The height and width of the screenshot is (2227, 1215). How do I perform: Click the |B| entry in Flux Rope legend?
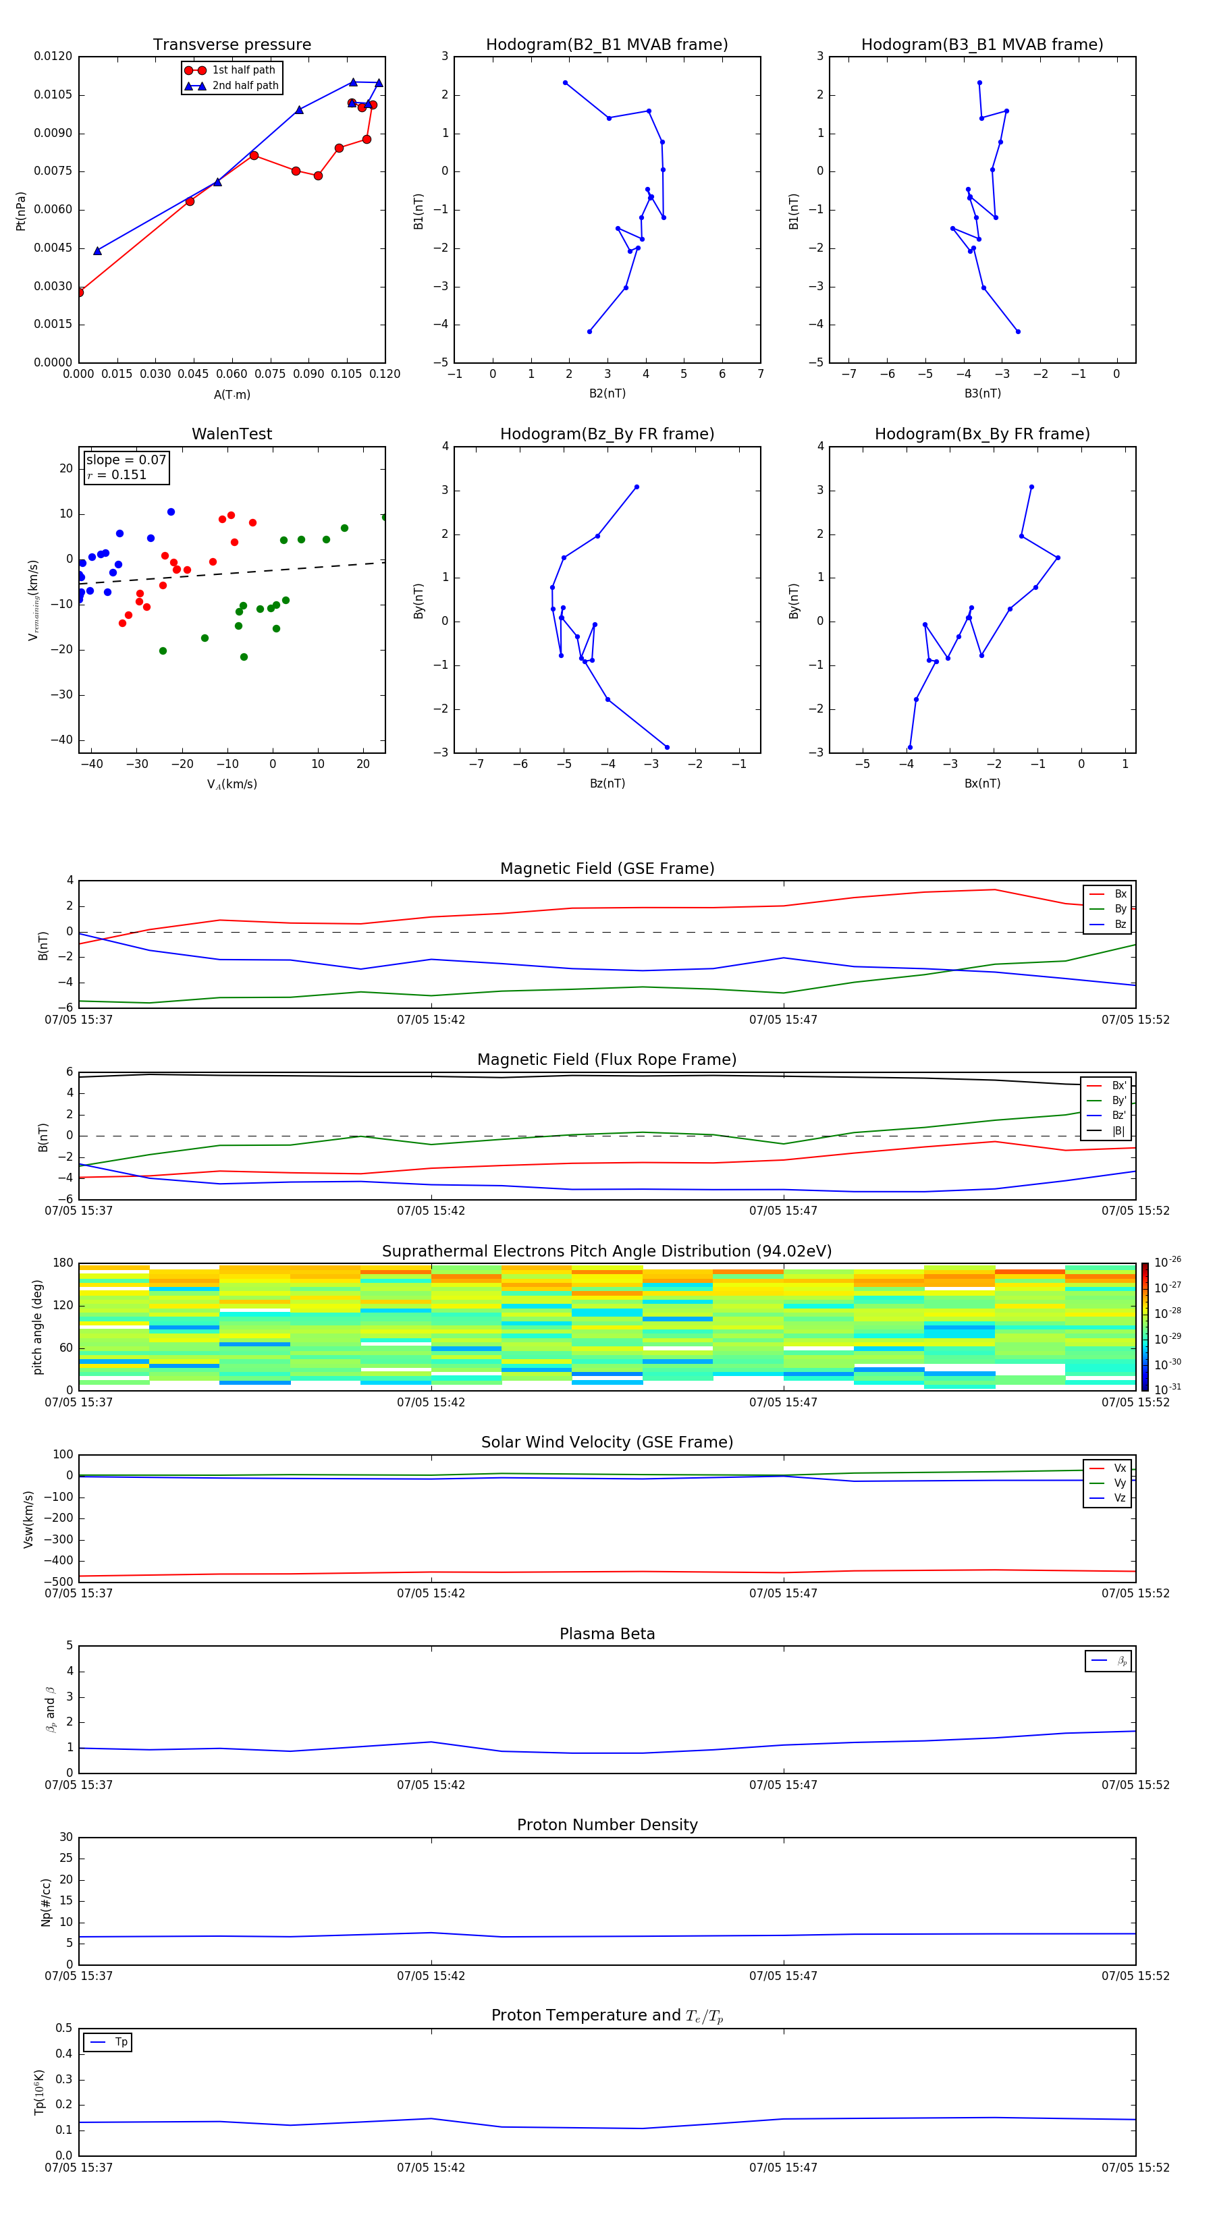[x=1107, y=1131]
